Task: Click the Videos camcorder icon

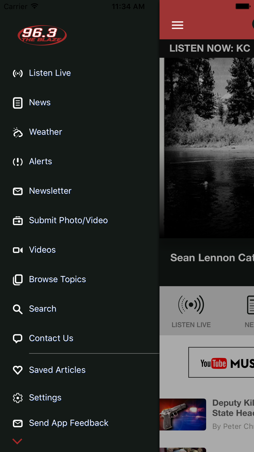Action: click(18, 250)
